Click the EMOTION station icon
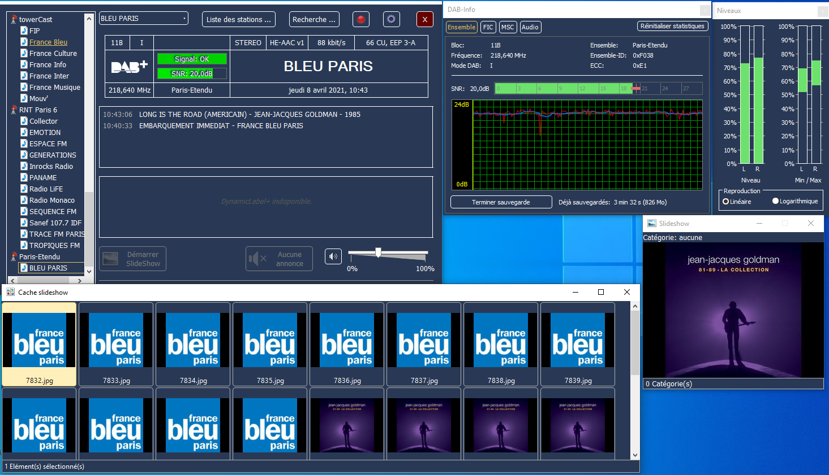Screen dimensions: 829x475 coord(24,132)
